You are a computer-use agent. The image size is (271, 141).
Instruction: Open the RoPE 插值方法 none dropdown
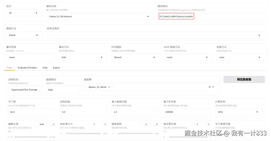[188, 57]
